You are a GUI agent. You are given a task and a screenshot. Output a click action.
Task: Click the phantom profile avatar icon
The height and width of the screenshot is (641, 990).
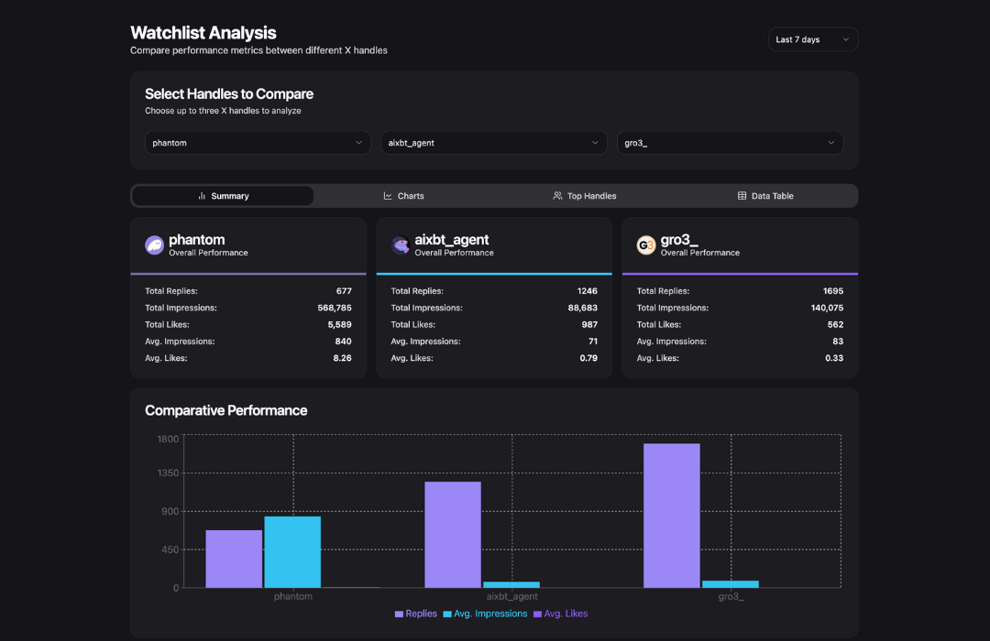(x=154, y=244)
